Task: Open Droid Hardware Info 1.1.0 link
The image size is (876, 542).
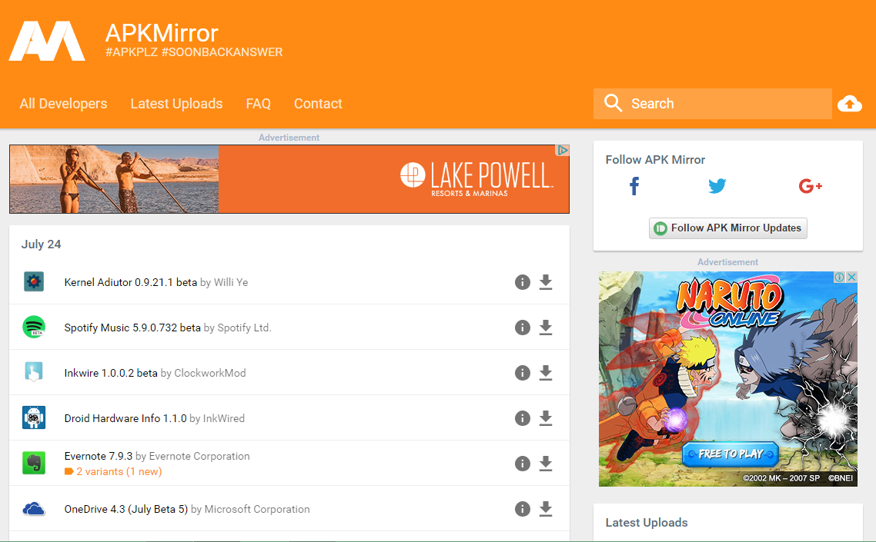Action: pyautogui.click(x=125, y=418)
